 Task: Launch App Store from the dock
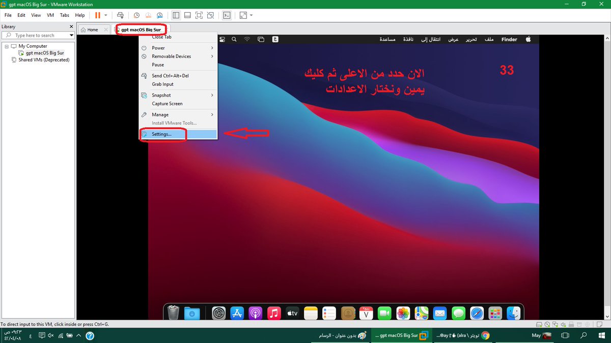tap(237, 313)
